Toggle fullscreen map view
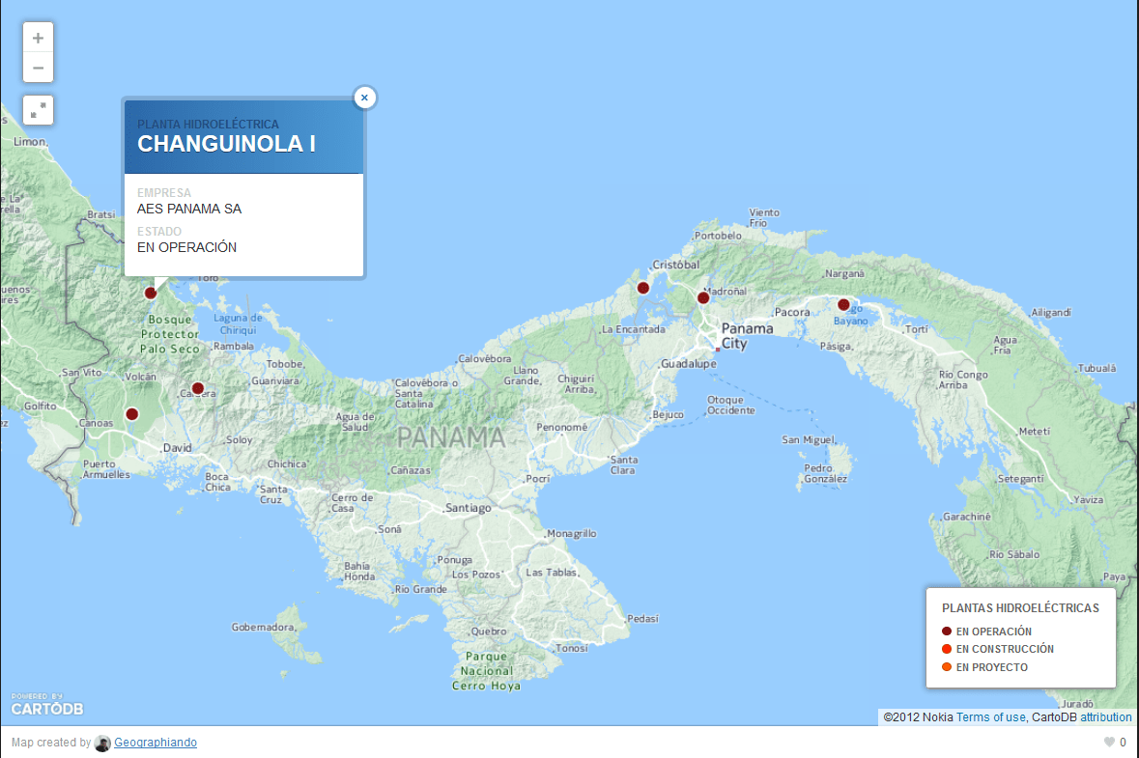Screen dimensions: 1139x758 click(x=38, y=110)
